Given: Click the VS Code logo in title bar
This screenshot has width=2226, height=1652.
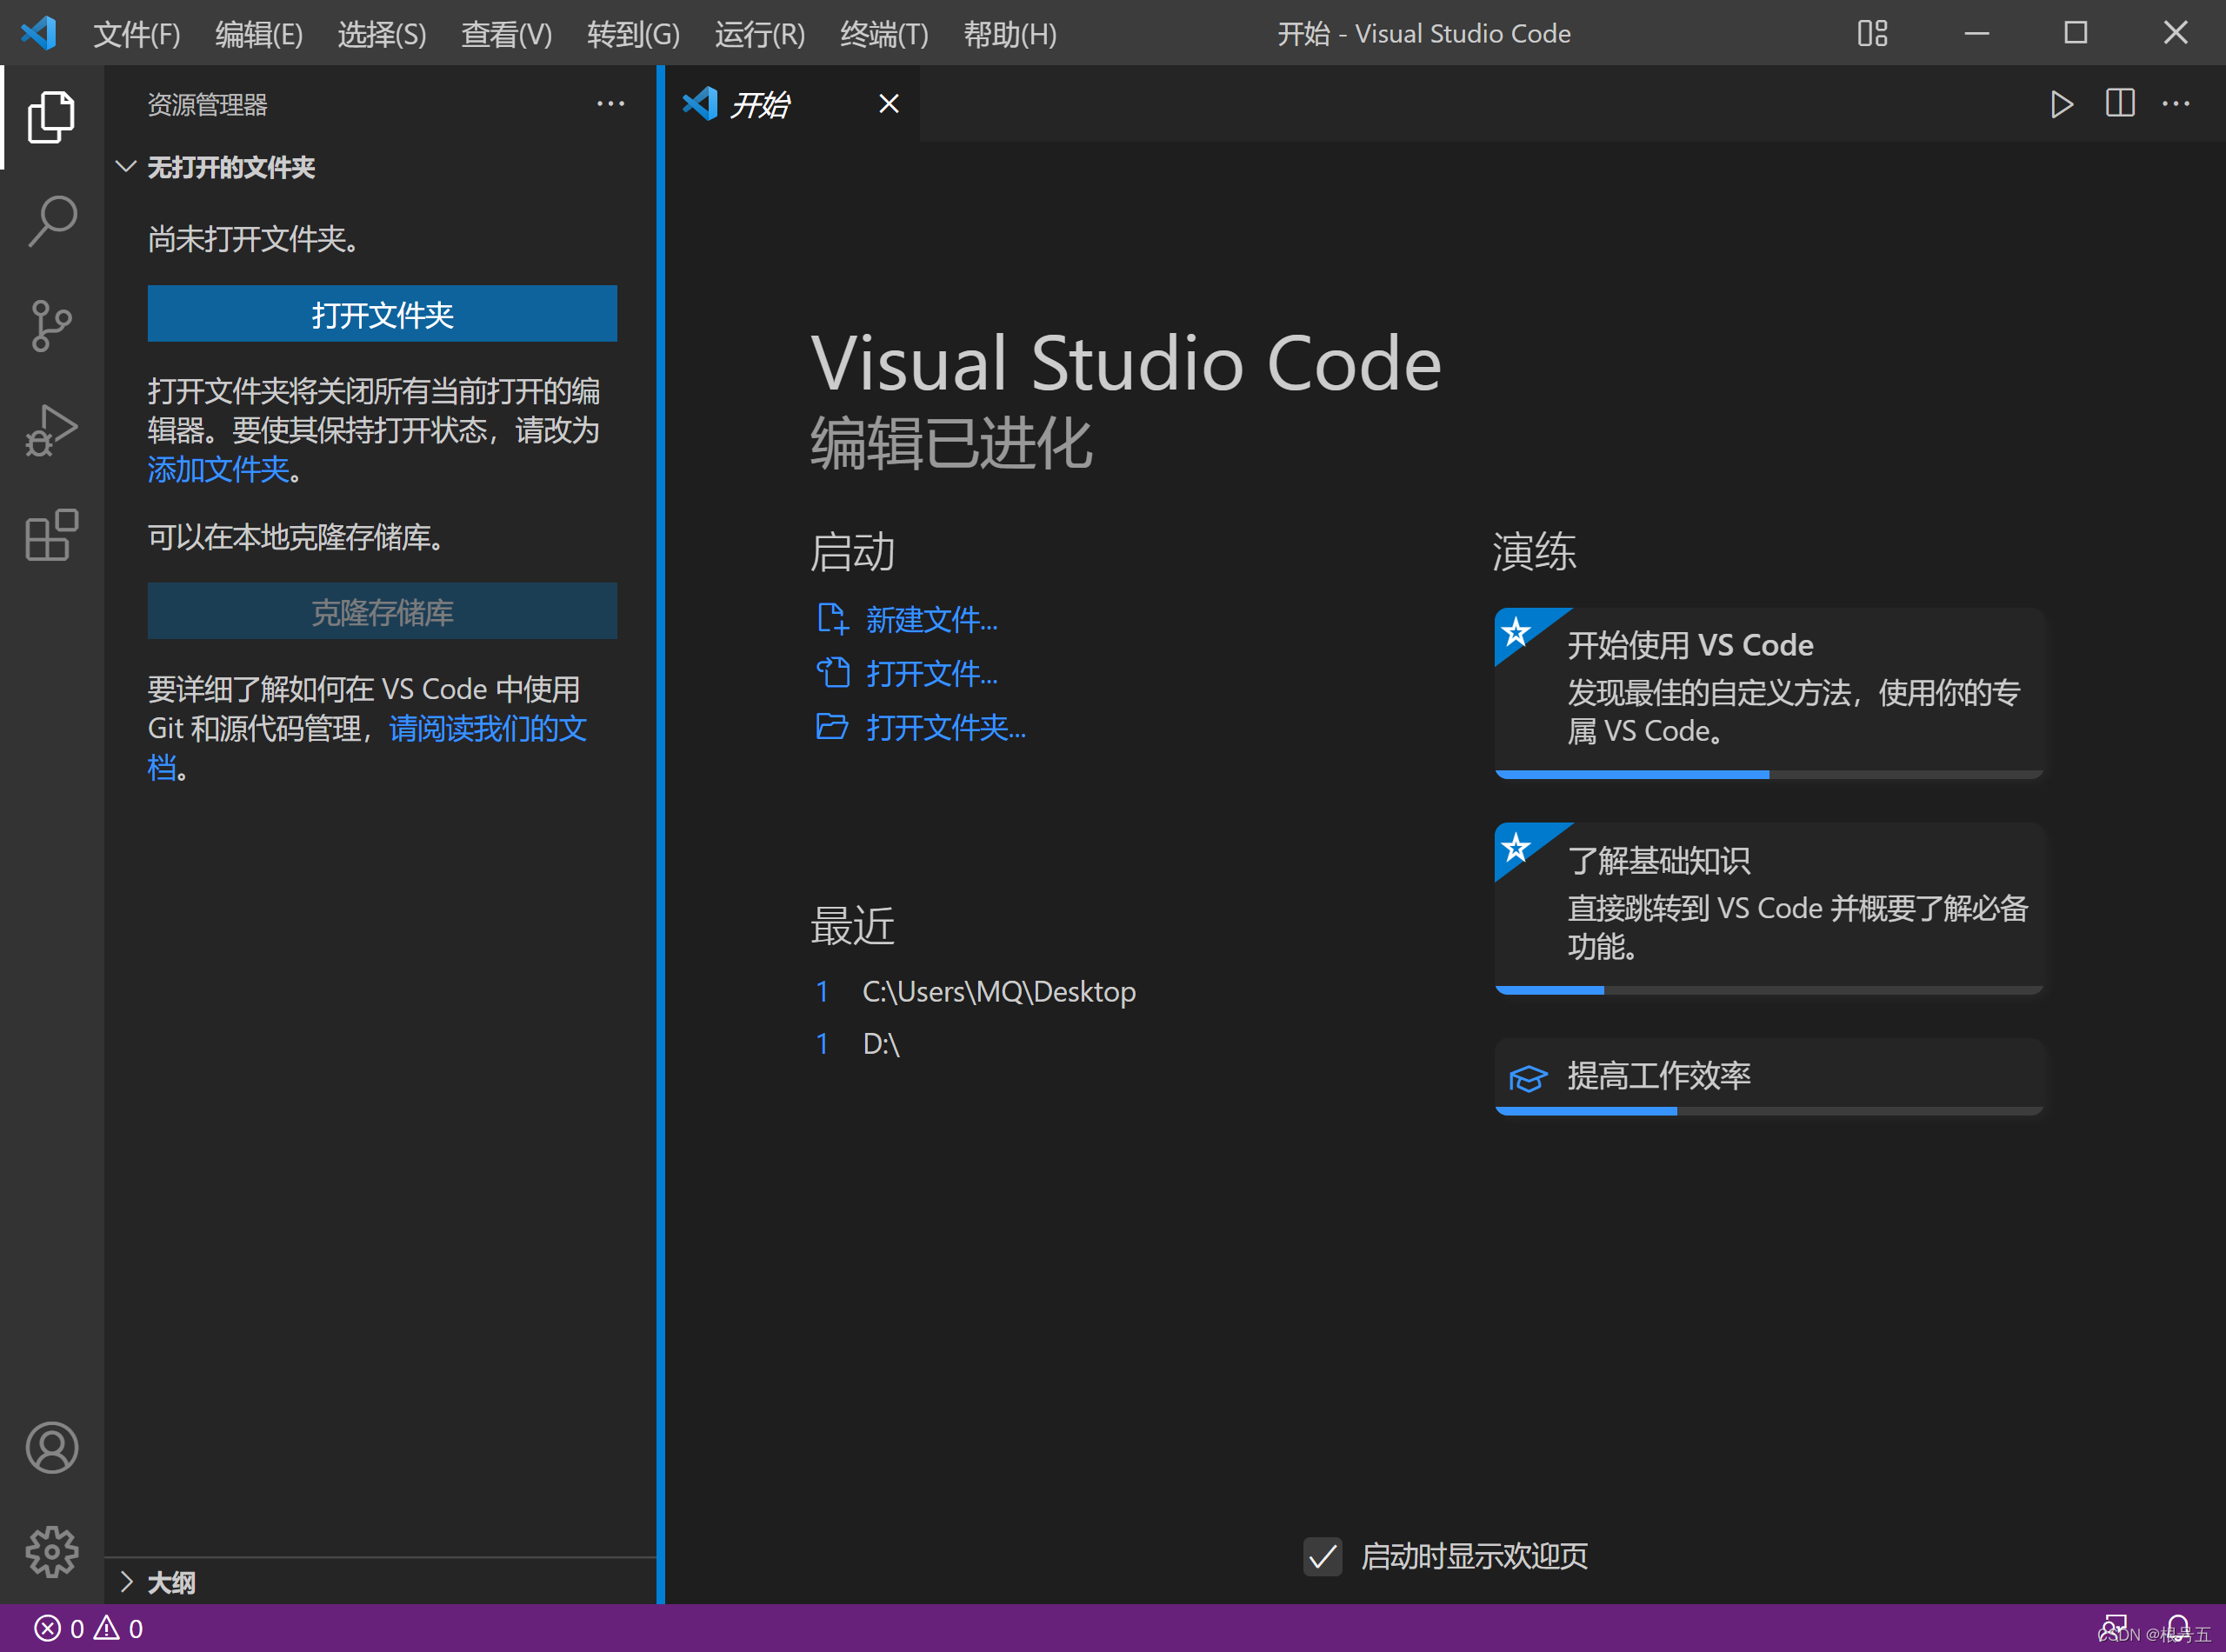Looking at the screenshot, I should [x=38, y=33].
